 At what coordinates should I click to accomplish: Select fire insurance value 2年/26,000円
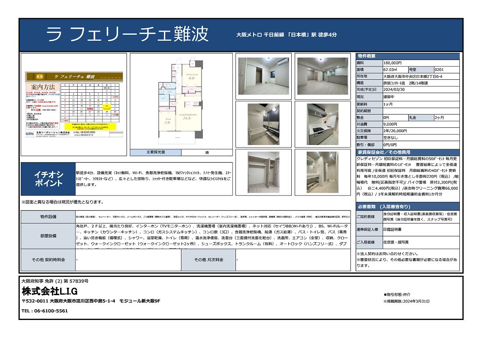point(395,131)
